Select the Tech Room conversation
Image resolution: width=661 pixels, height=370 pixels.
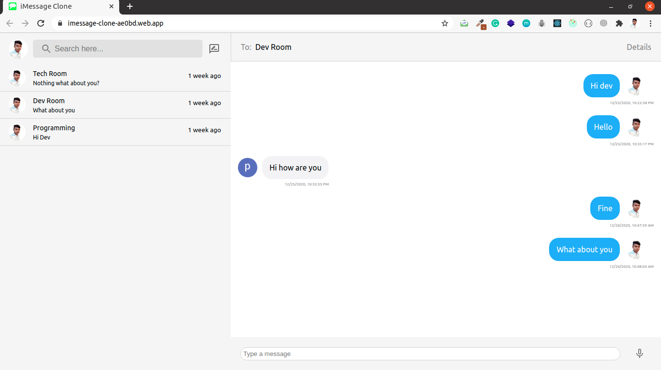click(x=115, y=78)
